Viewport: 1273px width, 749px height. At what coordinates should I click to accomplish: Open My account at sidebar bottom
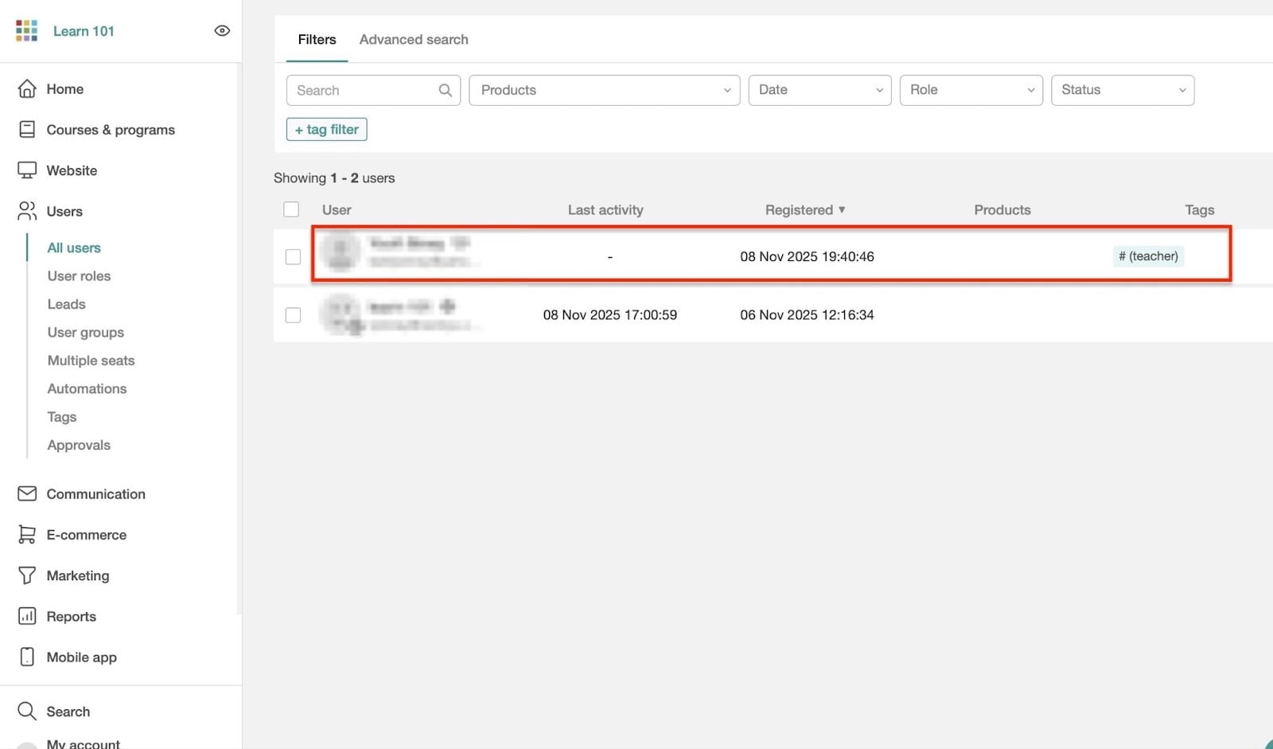pos(83,743)
